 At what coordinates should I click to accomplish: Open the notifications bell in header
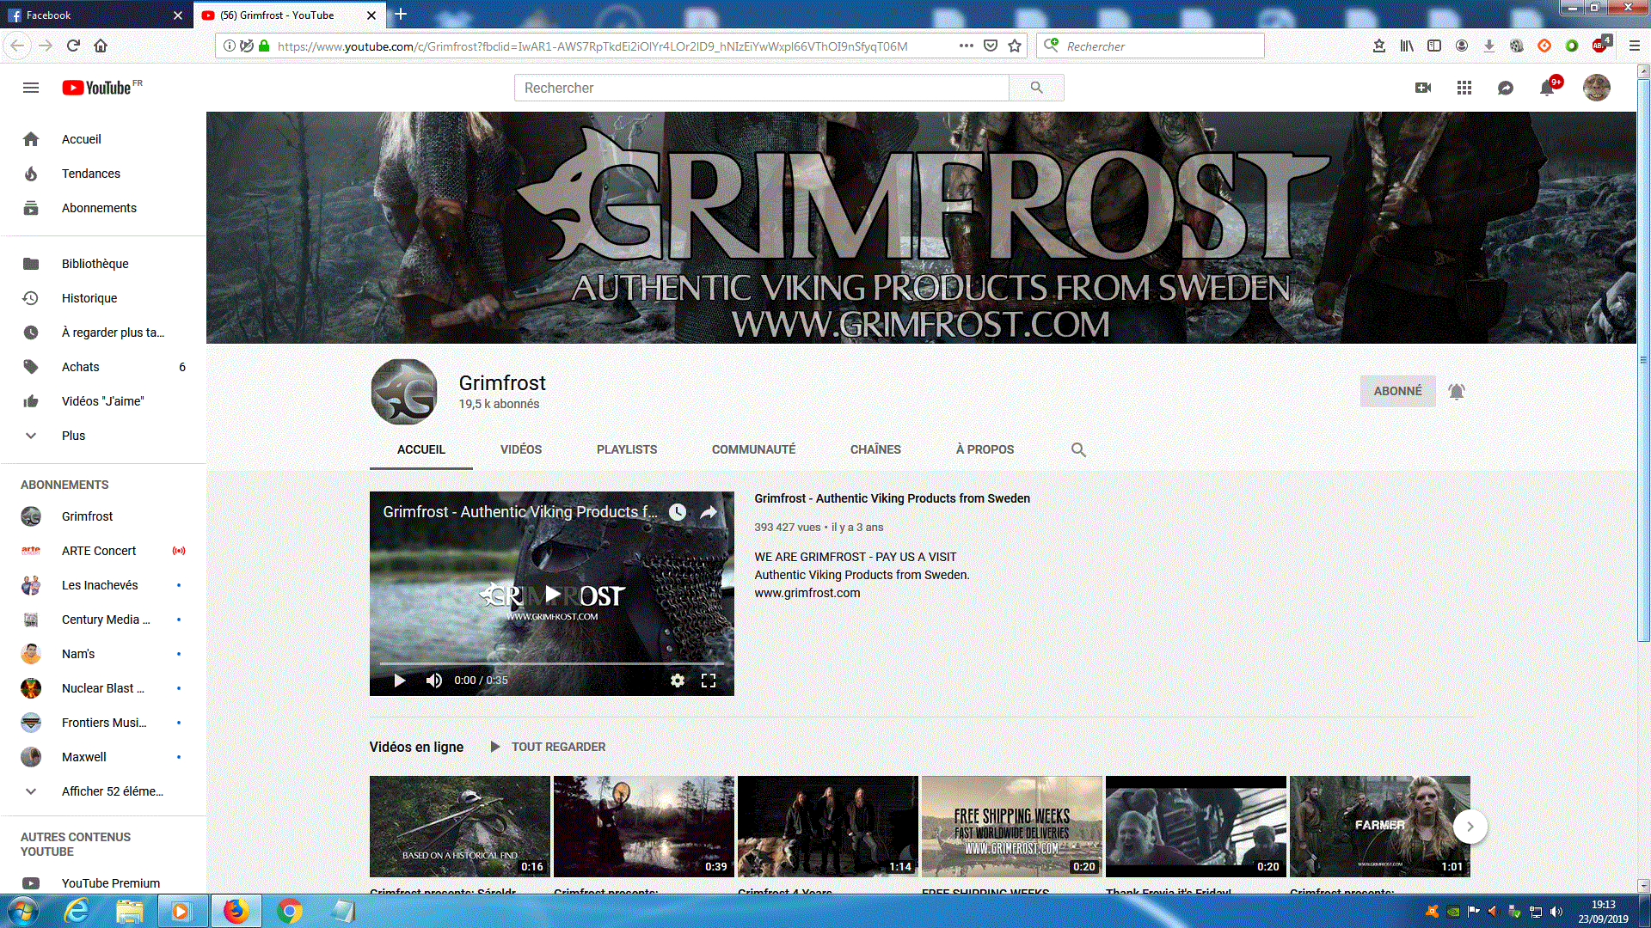coord(1547,88)
